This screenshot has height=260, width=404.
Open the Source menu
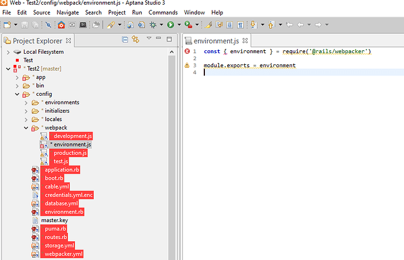(42, 12)
